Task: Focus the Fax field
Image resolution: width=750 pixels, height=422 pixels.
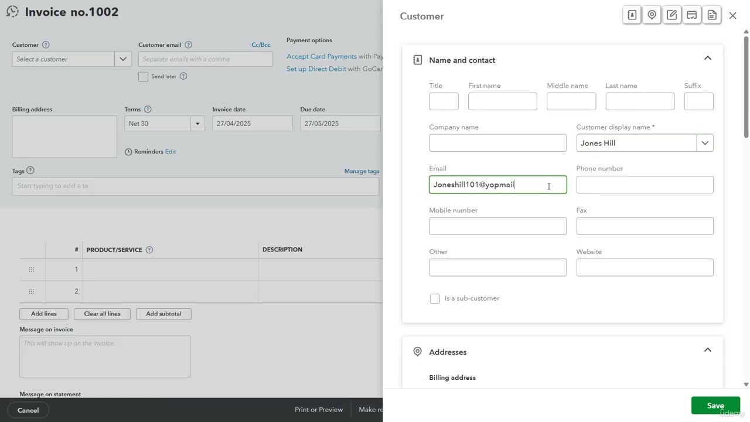Action: [645, 226]
